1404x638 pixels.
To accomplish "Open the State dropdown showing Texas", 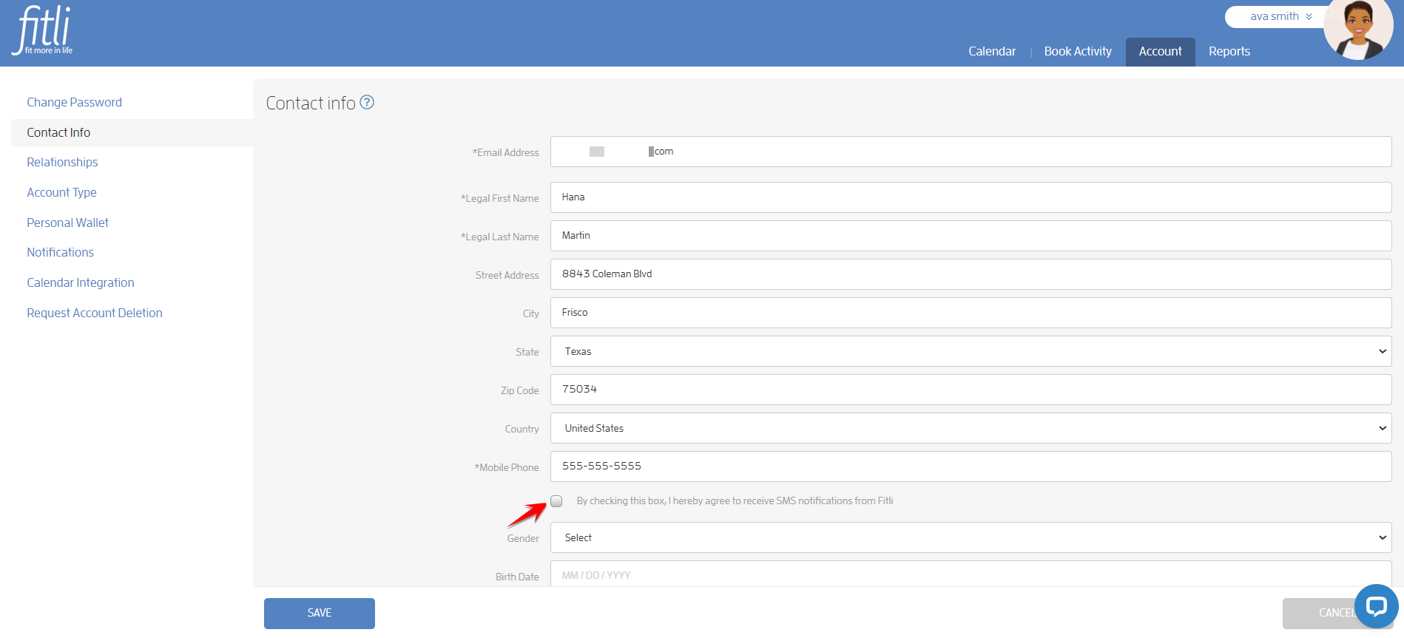I will [971, 351].
